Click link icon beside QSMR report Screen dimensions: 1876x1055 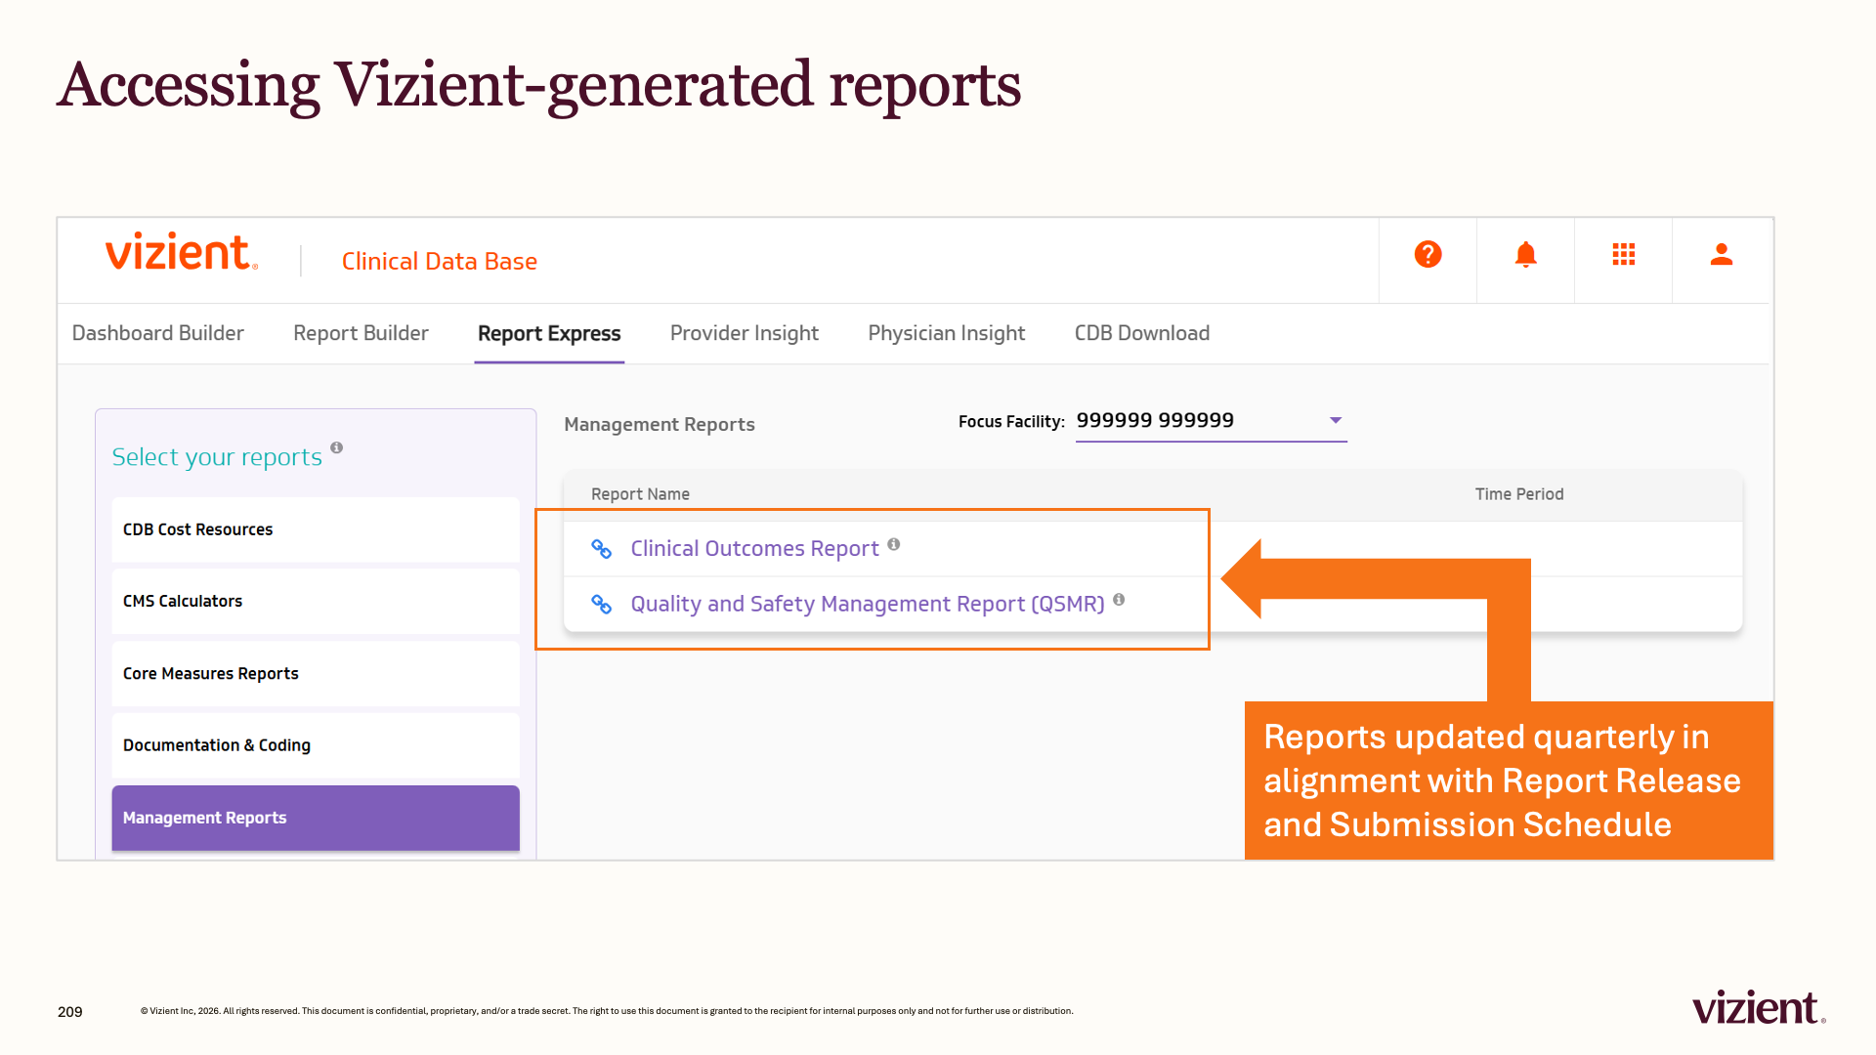click(602, 605)
